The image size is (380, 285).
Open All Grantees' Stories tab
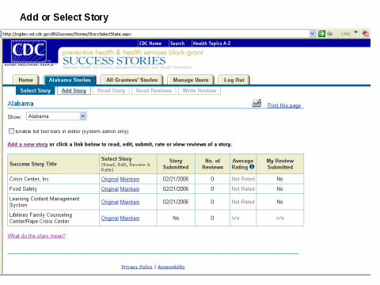pos(131,80)
